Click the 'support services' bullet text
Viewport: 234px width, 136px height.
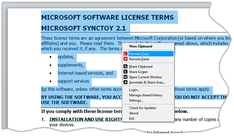tap(73, 81)
